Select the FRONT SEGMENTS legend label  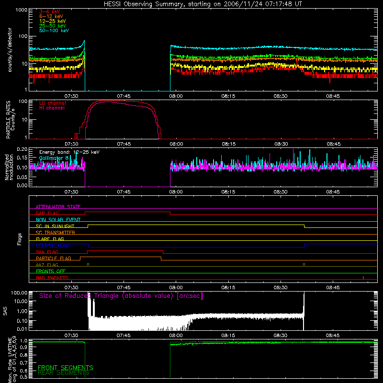coord(66,368)
